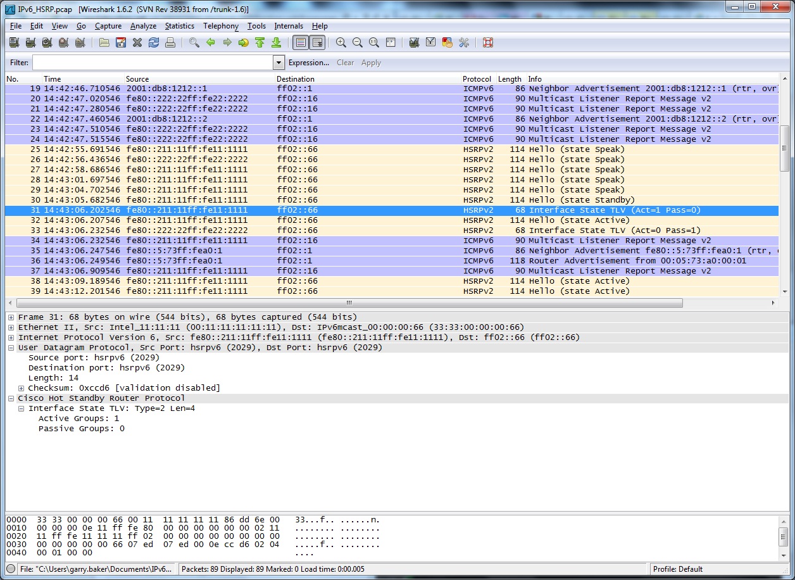Close this capture file X icon
Screen dimensions: 795x580
pos(137,42)
